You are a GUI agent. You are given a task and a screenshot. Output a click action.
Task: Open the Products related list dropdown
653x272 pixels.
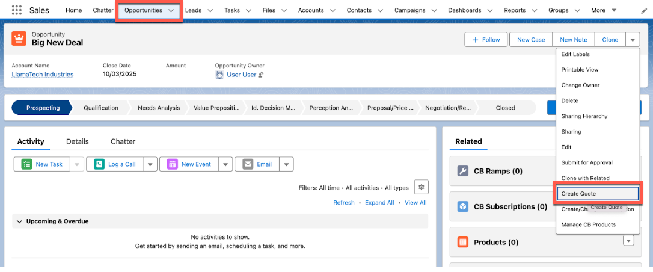pos(628,241)
